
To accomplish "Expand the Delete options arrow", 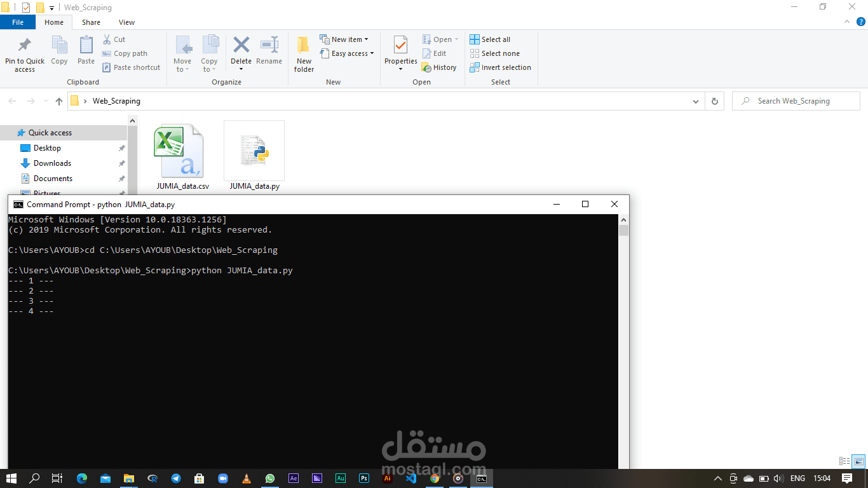I will tap(241, 69).
